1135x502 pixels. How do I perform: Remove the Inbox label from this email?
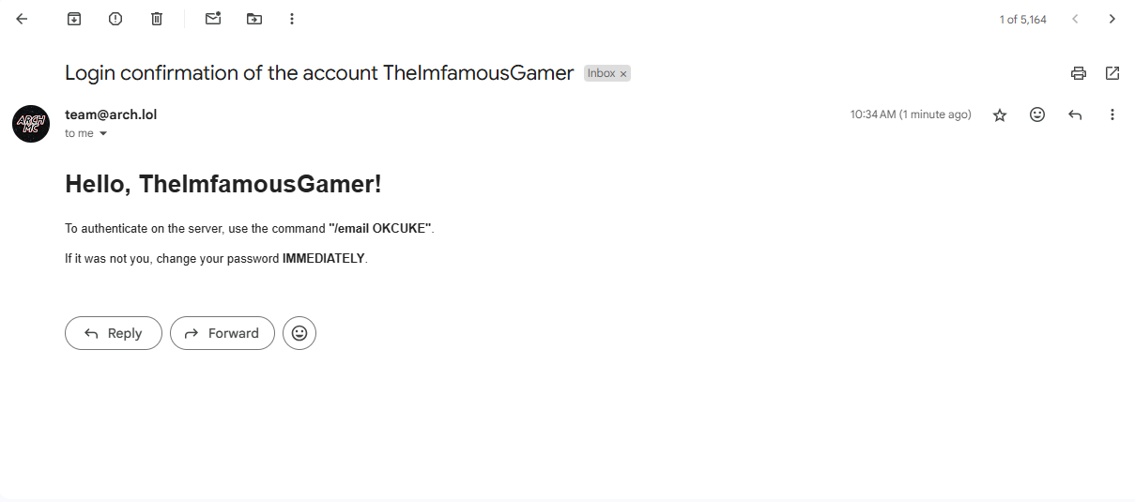(x=623, y=73)
